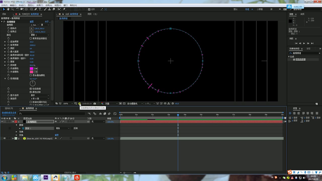Open the side options dropdown A和B面
322x181 pixels.
(x=40, y=99)
